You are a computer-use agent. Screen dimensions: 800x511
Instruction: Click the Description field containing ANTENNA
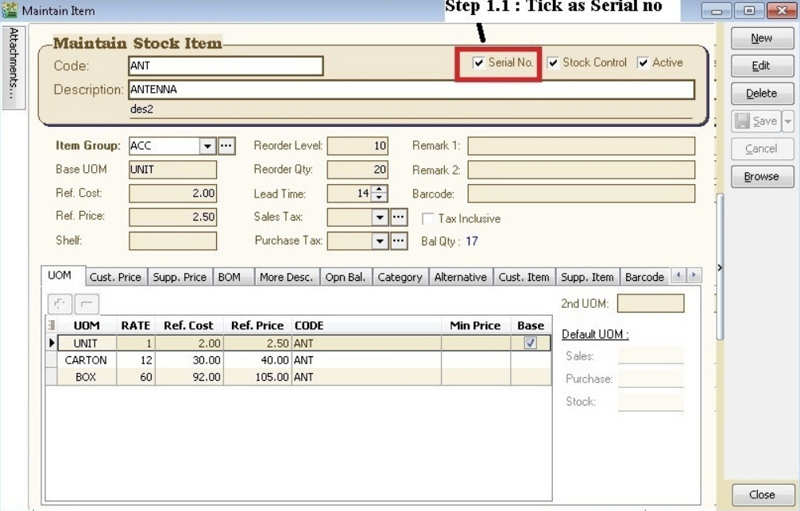click(x=411, y=90)
